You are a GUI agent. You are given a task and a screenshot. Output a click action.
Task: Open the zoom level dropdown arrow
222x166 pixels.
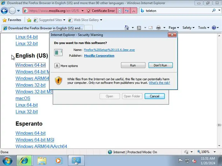coord(215,152)
